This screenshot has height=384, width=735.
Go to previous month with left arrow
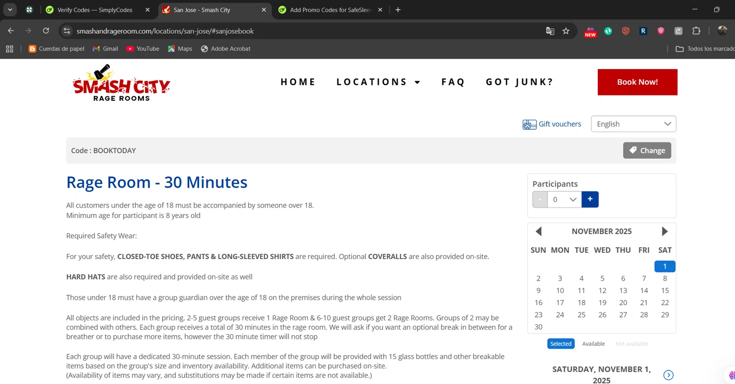point(539,231)
